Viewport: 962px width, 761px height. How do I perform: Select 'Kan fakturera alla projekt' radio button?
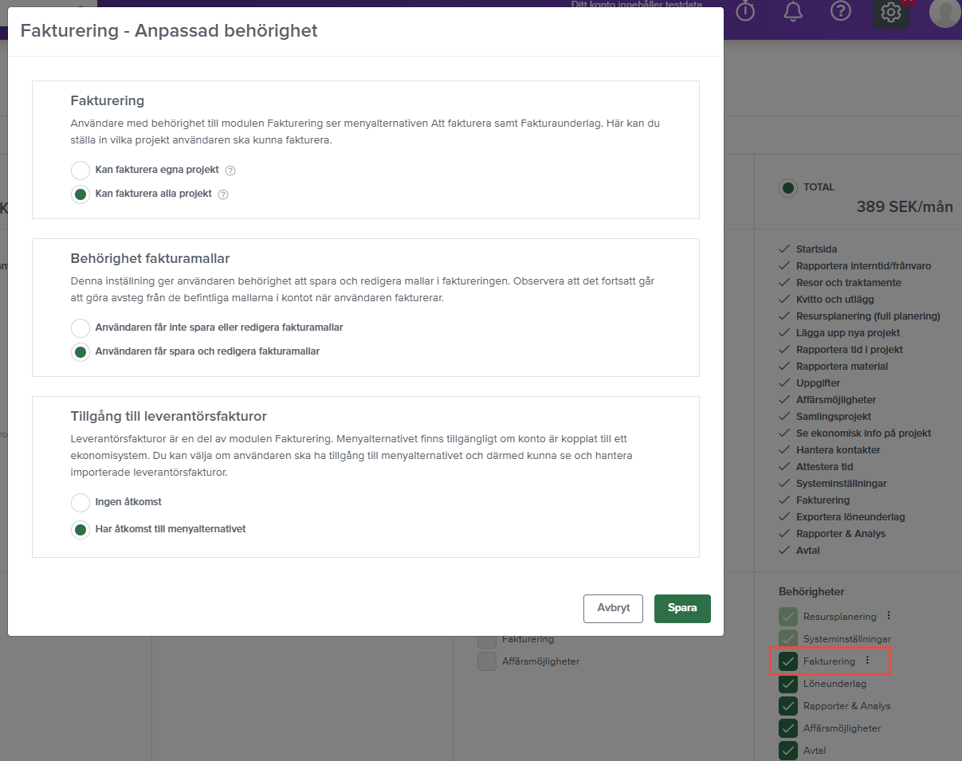coord(80,194)
